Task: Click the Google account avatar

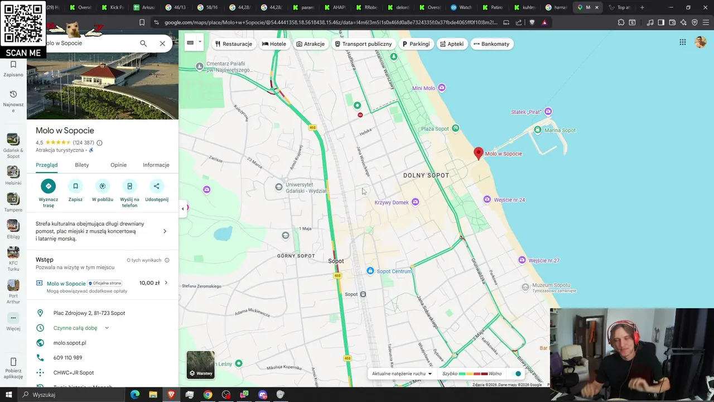Action: [x=701, y=42]
